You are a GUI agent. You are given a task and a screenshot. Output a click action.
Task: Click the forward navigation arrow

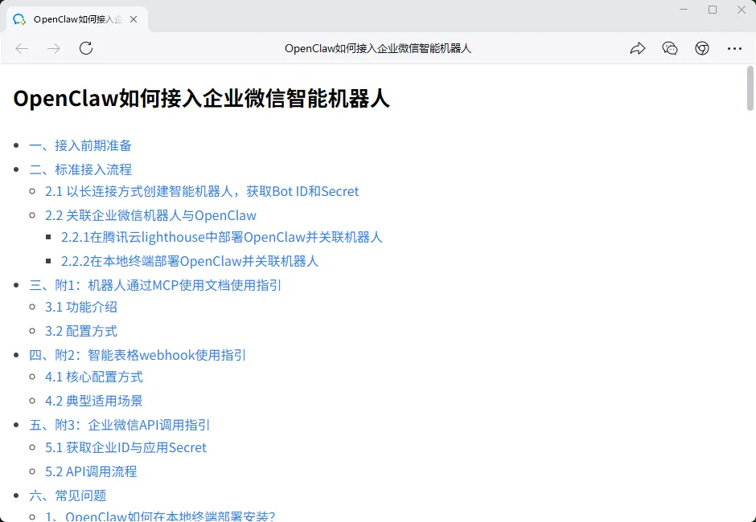(x=54, y=48)
